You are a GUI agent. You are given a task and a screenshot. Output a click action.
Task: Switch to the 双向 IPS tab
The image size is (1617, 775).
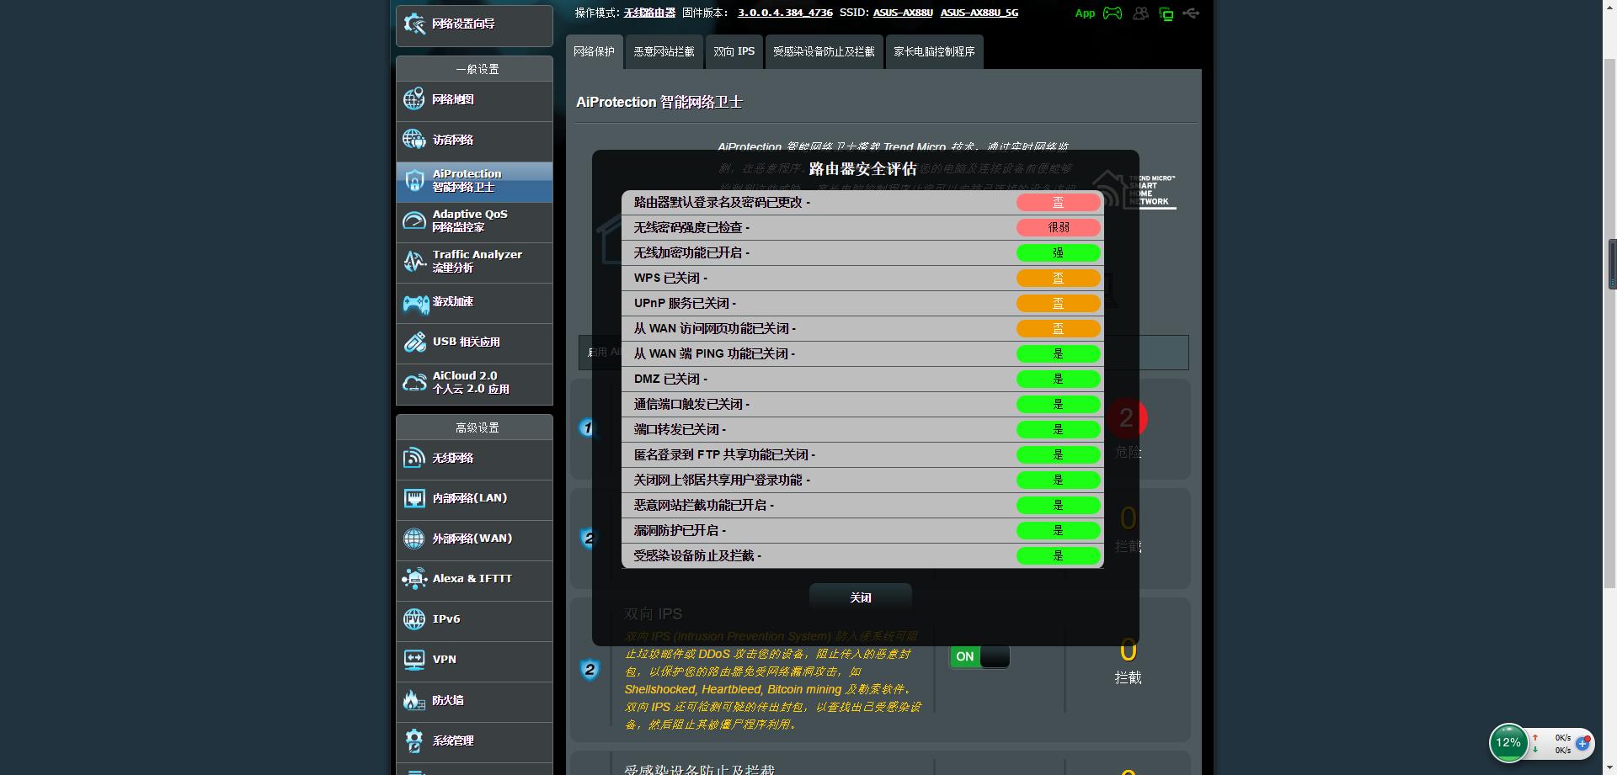734,51
